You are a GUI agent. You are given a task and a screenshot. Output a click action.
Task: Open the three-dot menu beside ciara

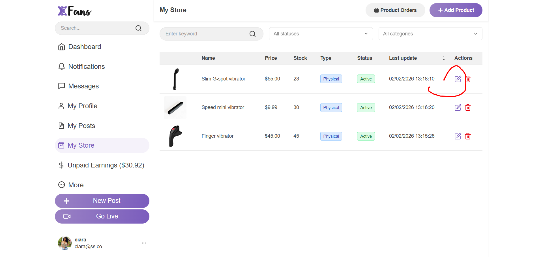144,243
